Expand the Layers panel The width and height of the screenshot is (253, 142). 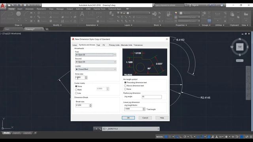point(128,25)
